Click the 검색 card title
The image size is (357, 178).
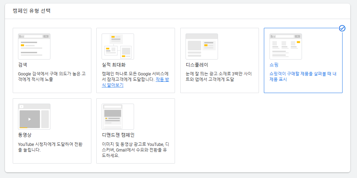[x=23, y=65]
